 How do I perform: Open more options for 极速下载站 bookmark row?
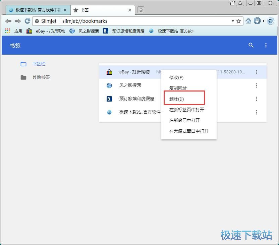pyautogui.click(x=257, y=112)
